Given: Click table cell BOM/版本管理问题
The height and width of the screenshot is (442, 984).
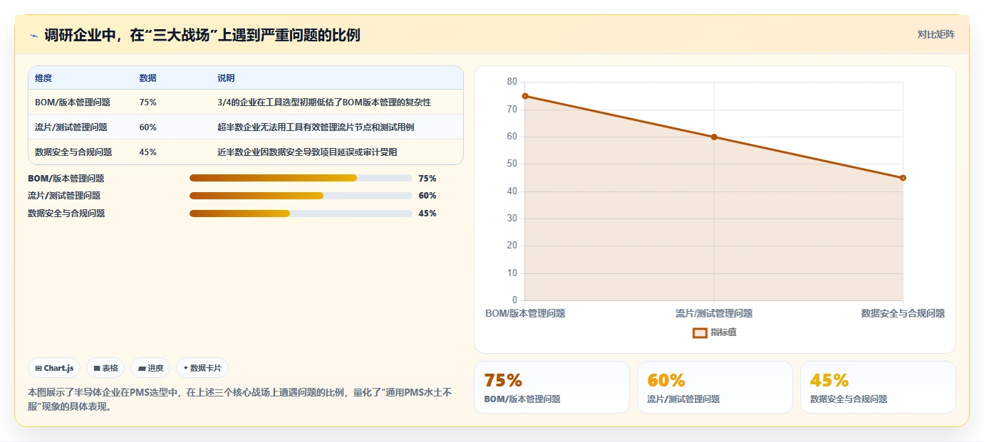Looking at the screenshot, I should pos(73,102).
